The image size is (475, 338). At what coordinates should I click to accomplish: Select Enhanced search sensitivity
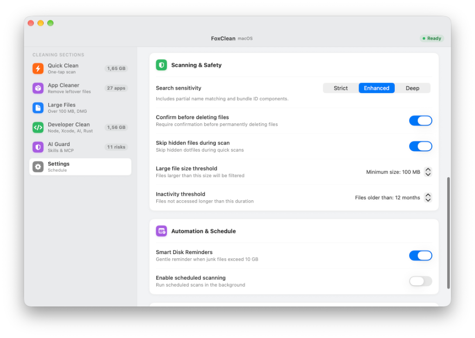(x=377, y=88)
